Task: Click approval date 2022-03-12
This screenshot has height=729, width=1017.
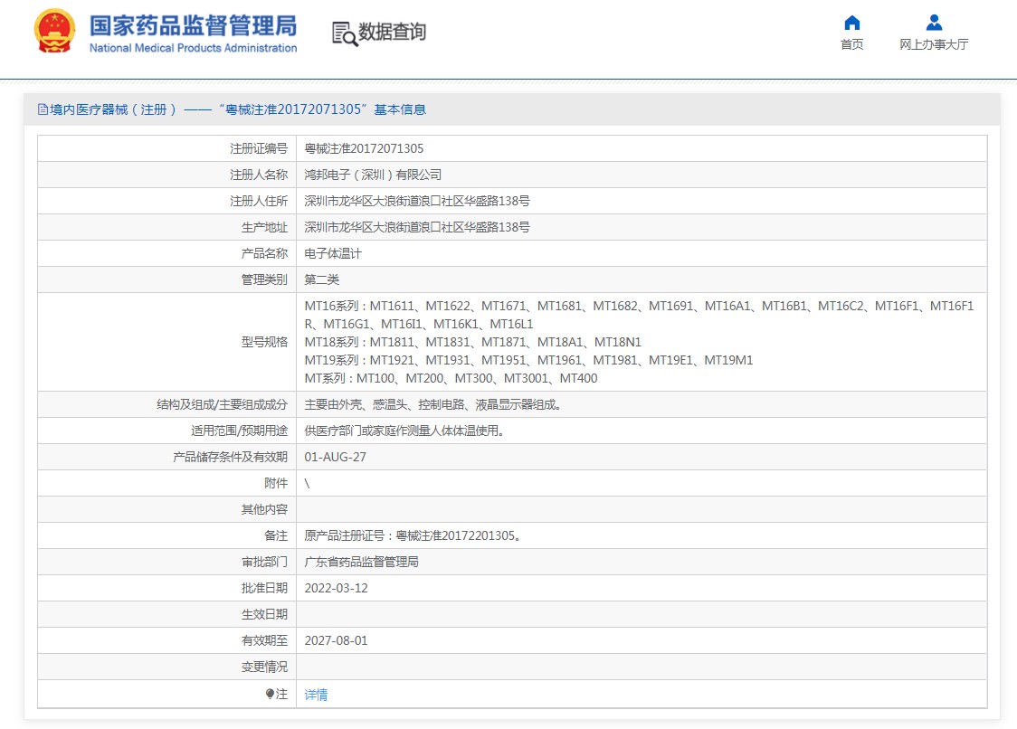Action: [336, 588]
